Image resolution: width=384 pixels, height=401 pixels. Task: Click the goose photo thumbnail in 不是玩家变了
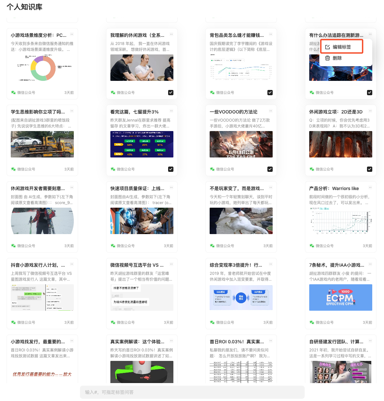[241, 221]
